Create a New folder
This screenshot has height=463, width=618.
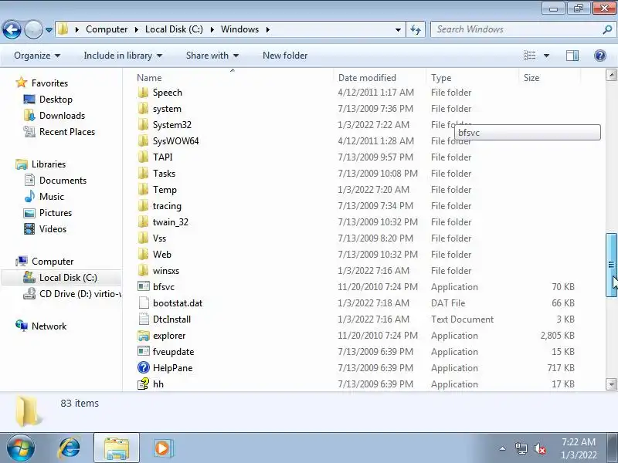[285, 56]
